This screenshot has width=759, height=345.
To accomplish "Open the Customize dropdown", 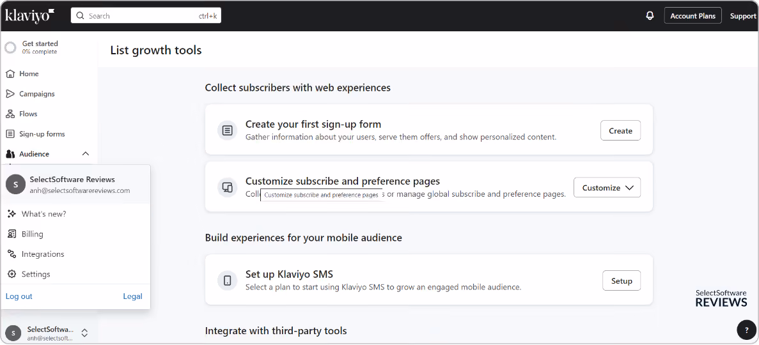I will [x=607, y=188].
